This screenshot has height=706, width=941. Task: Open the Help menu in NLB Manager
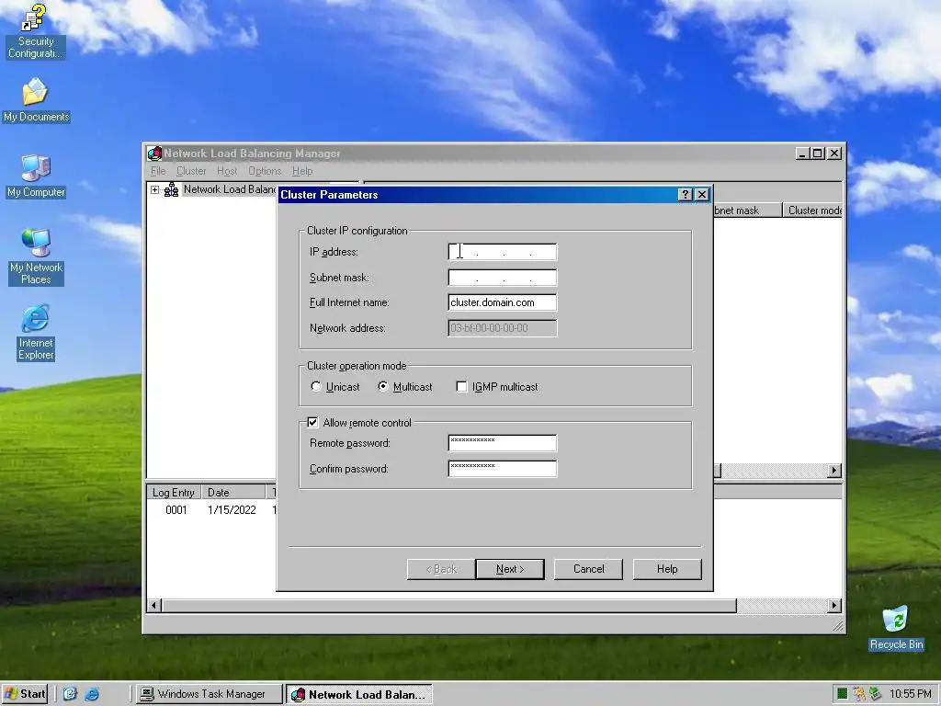click(302, 171)
